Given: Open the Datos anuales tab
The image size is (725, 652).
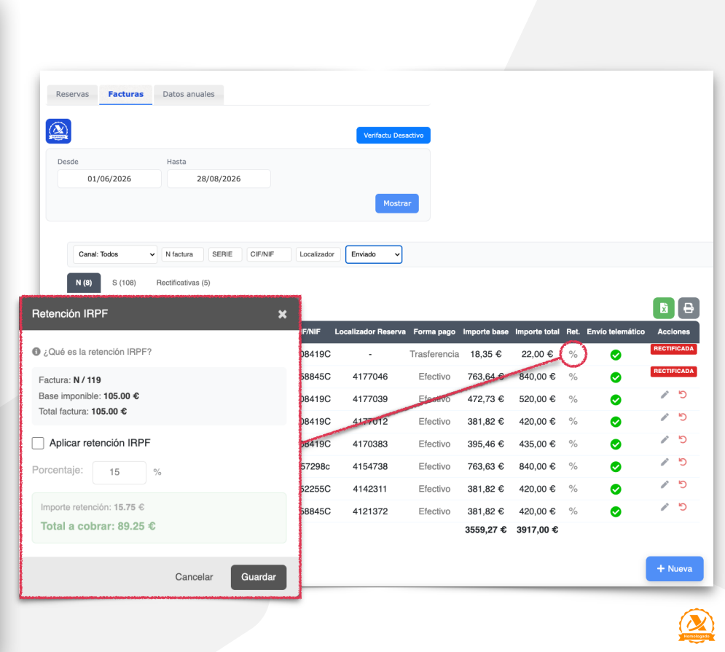Looking at the screenshot, I should [189, 94].
